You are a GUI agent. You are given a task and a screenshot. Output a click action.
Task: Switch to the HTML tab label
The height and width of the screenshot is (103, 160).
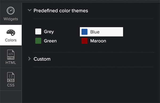point(11,63)
